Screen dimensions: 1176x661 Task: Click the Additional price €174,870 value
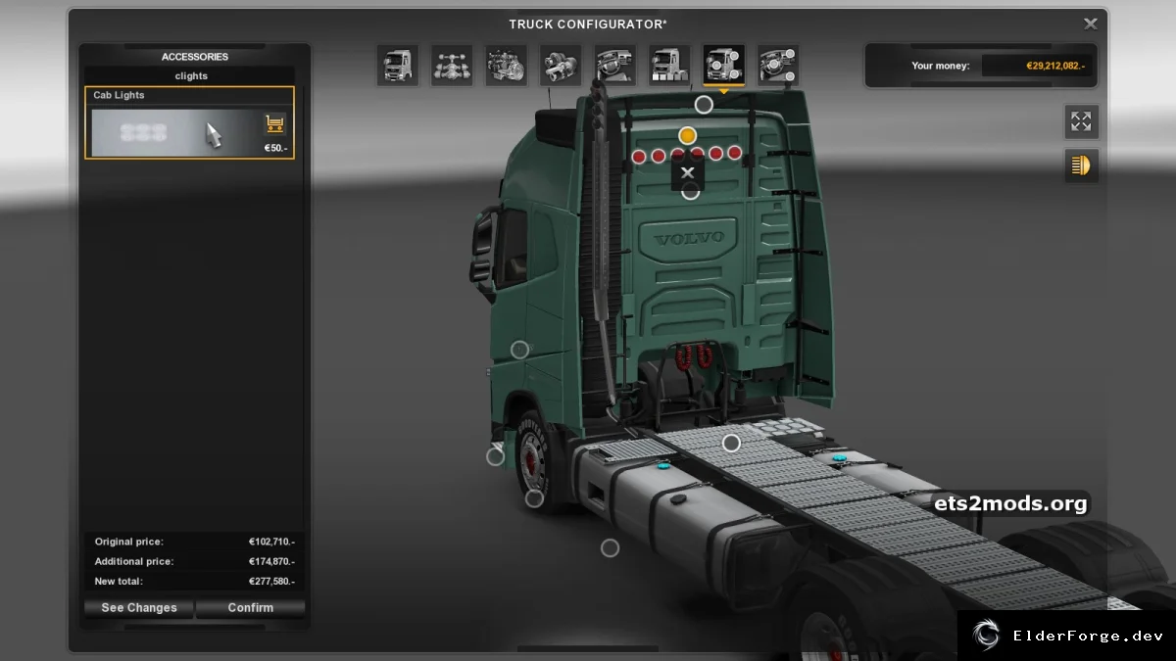click(x=271, y=562)
